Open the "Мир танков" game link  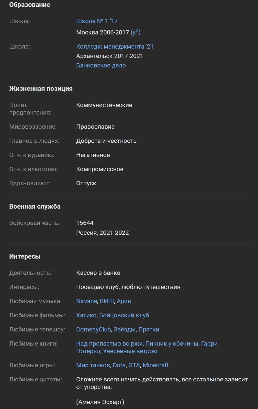coord(93,365)
